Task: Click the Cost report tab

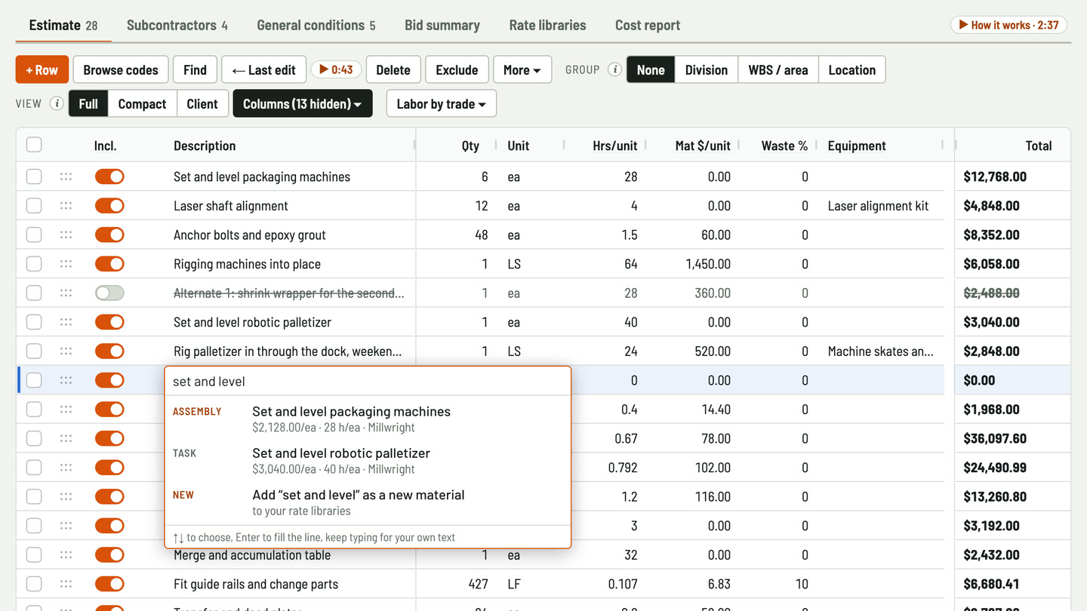Action: (x=648, y=25)
